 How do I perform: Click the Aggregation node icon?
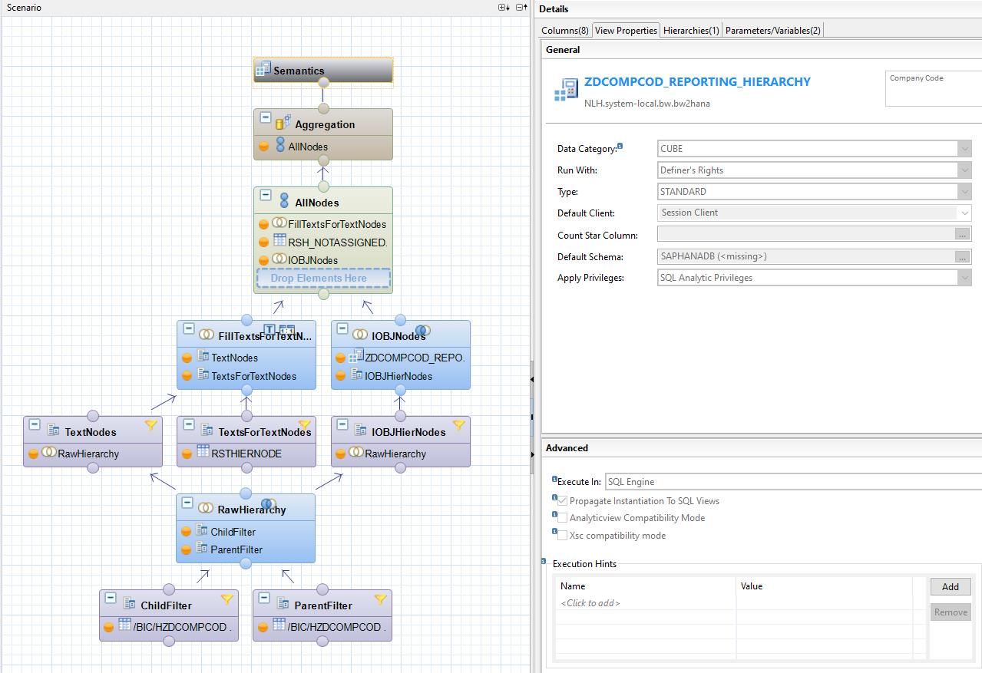pos(281,124)
